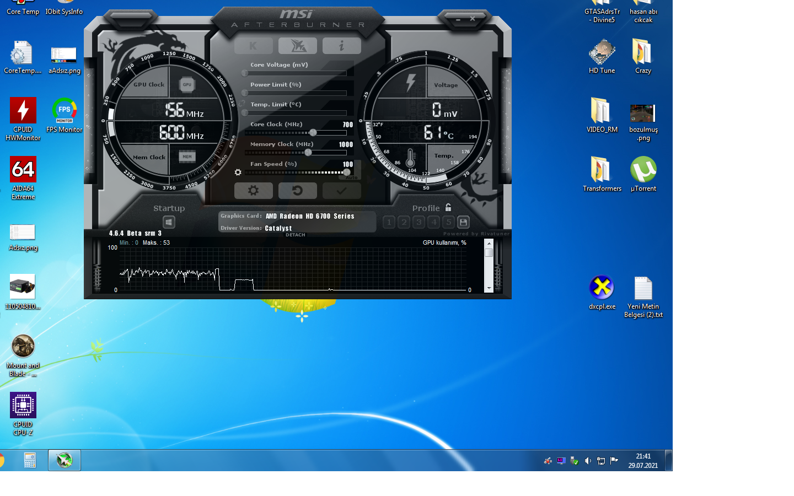The image size is (794, 496).
Task: Select Yeni Metin Belgesi (2).txt file
Action: [x=643, y=297]
